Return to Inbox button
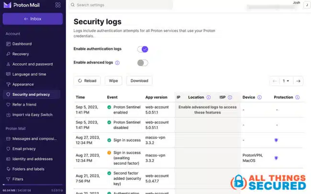 click(x=33, y=19)
